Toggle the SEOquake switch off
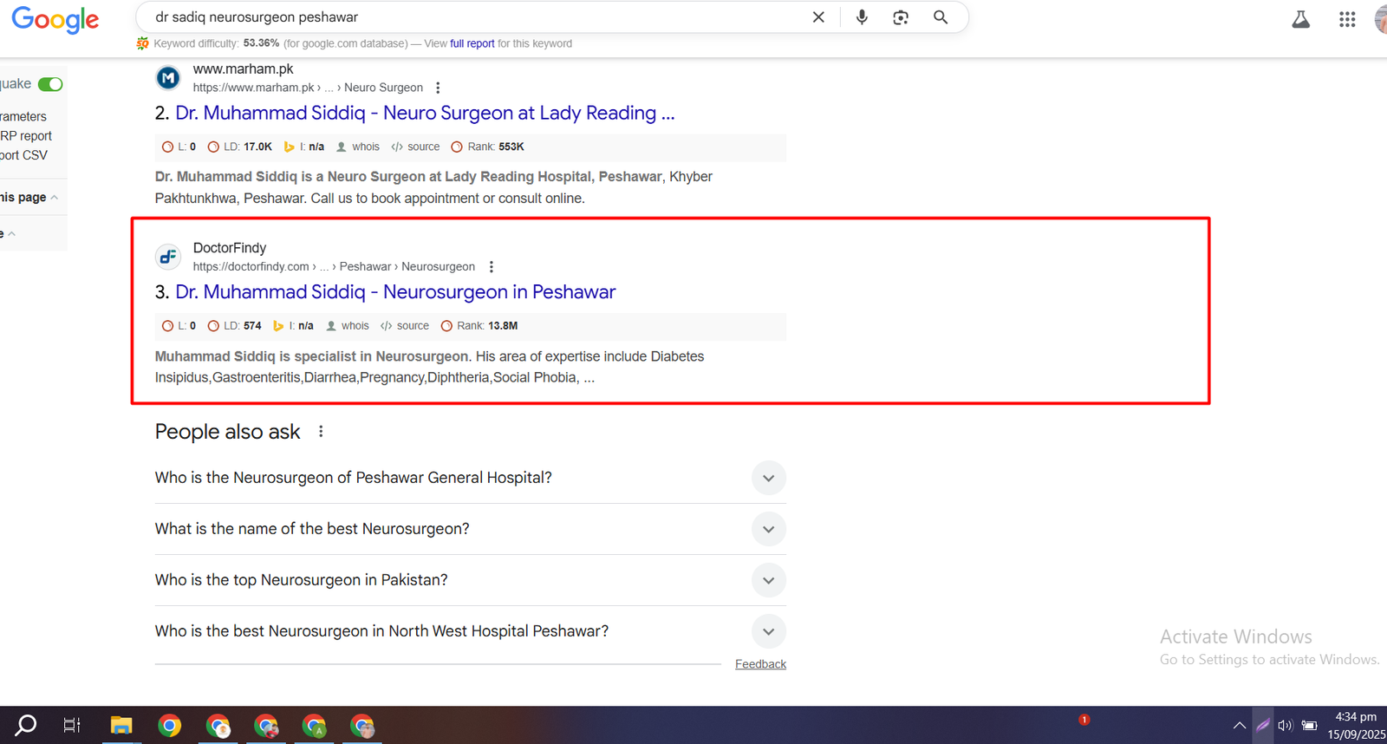 pos(50,84)
